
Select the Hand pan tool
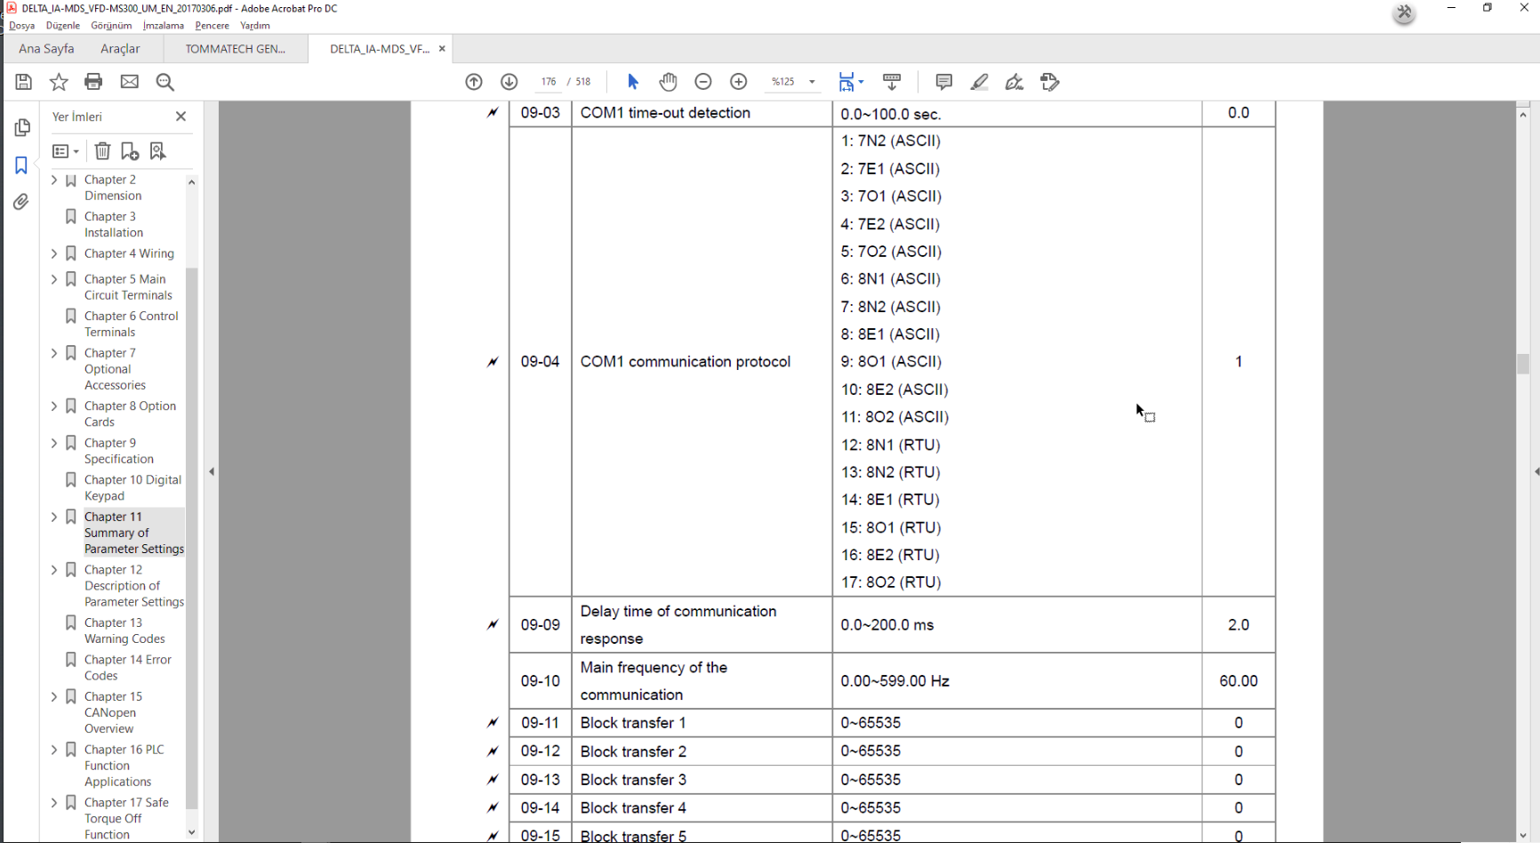668,82
